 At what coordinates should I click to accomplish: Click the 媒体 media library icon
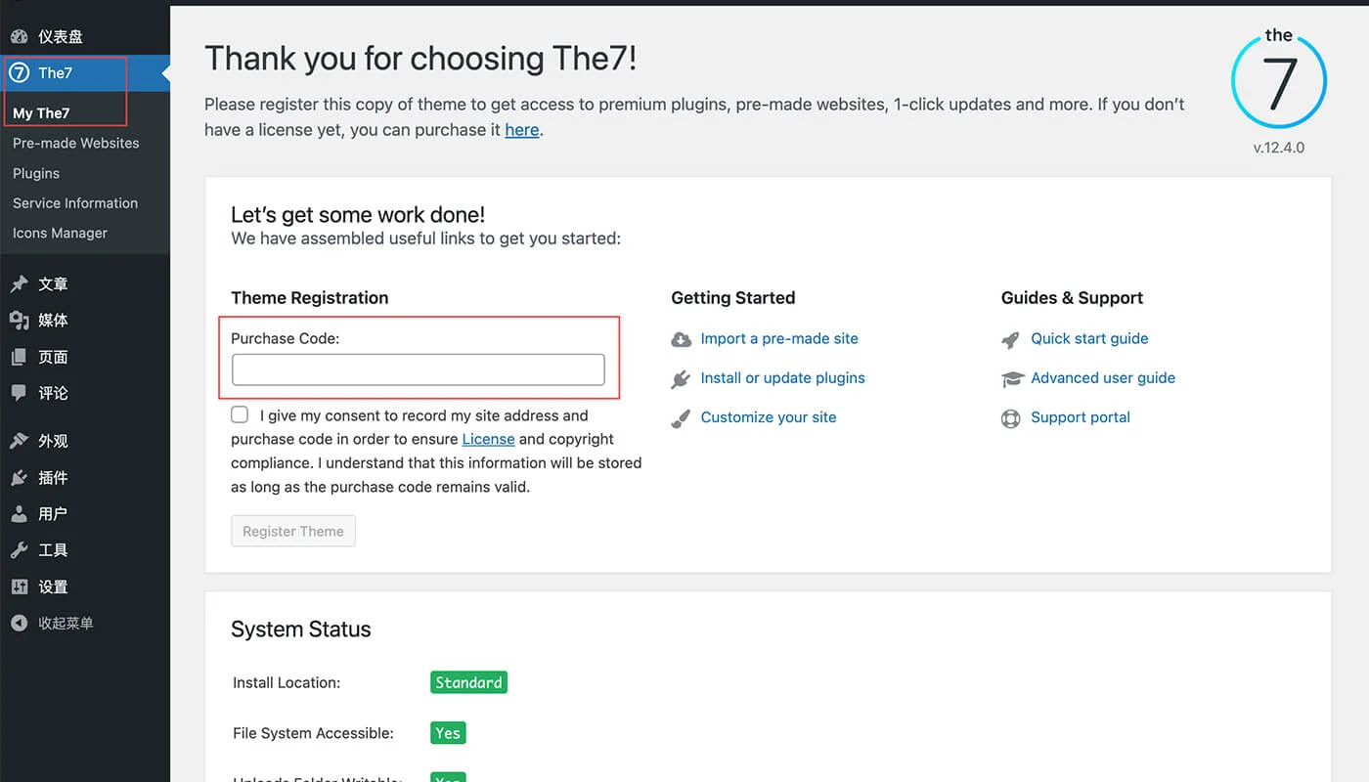[x=19, y=321]
